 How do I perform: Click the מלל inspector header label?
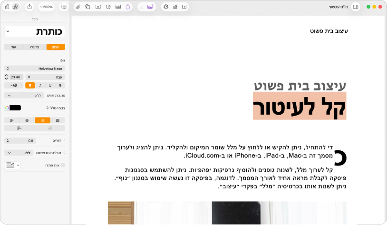[35, 19]
